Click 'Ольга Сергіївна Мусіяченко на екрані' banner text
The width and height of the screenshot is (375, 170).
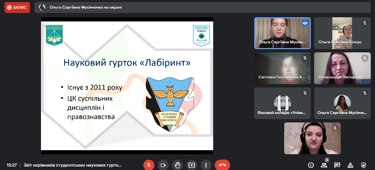point(86,8)
